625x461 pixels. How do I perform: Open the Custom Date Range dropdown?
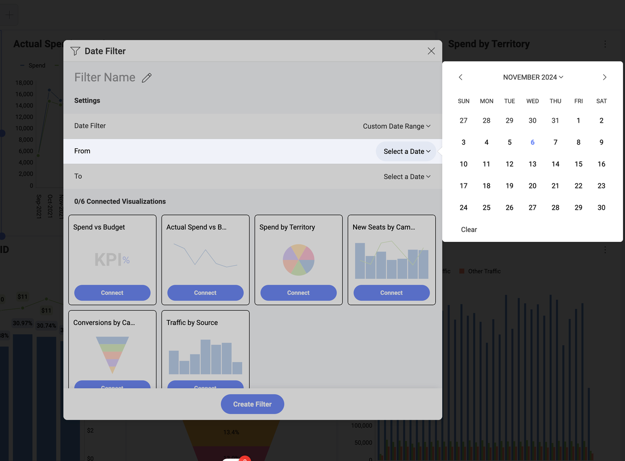397,126
